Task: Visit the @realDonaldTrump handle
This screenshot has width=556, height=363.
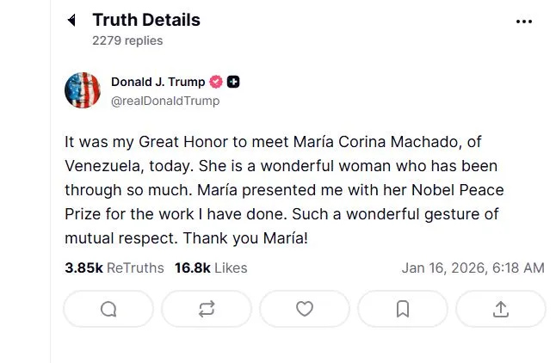Action: click(165, 101)
